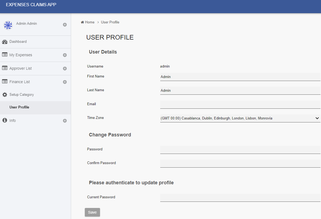The width and height of the screenshot is (321, 219).
Task: Click the Finance List icon
Action: click(x=5, y=82)
